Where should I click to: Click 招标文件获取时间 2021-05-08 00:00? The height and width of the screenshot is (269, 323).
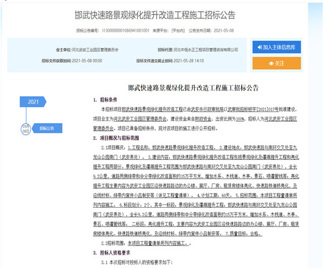point(72,61)
